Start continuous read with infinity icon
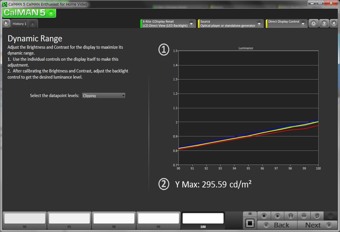 304,216
